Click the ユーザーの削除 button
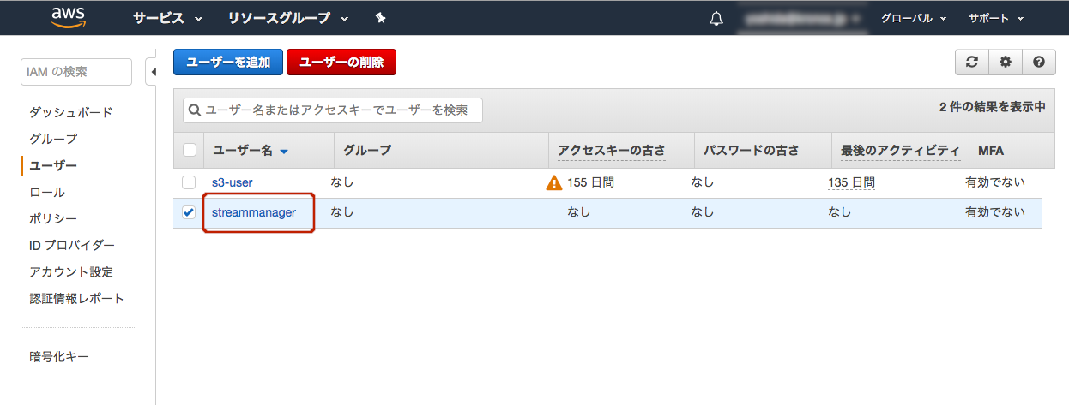 341,62
